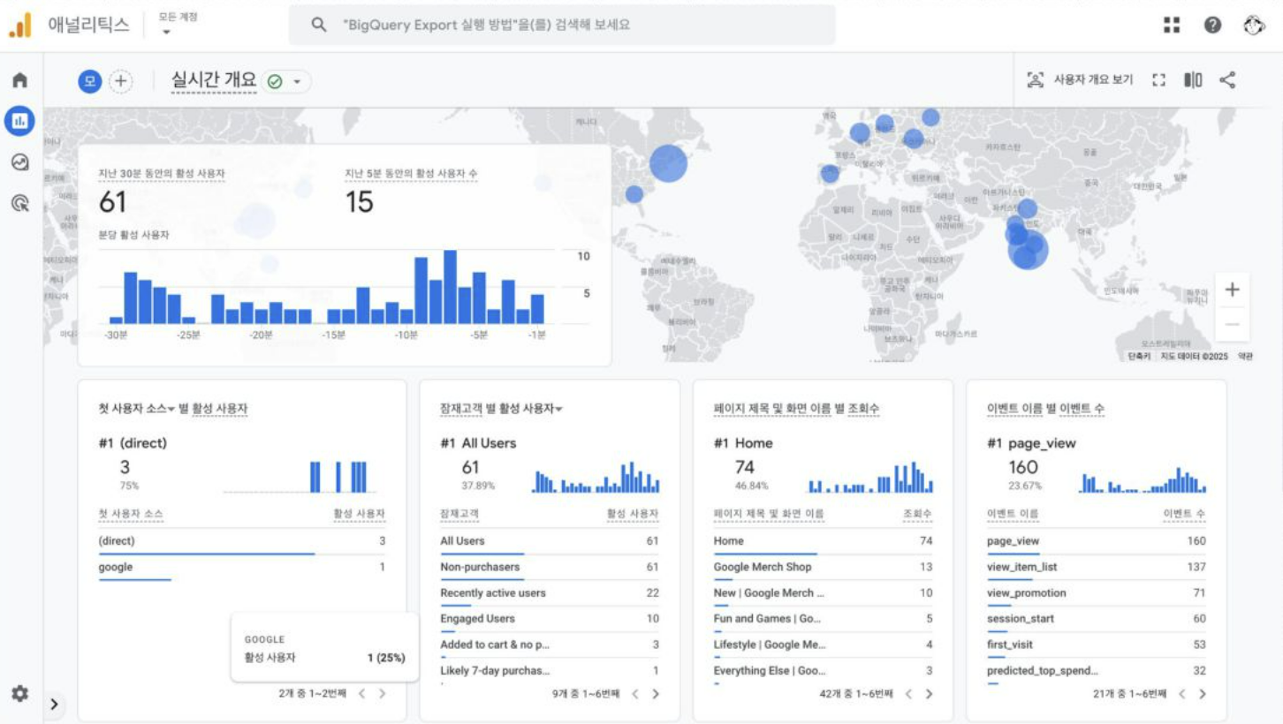Next page in 이벤트 이름 card
Viewport: 1283px width, 724px height.
[1202, 694]
